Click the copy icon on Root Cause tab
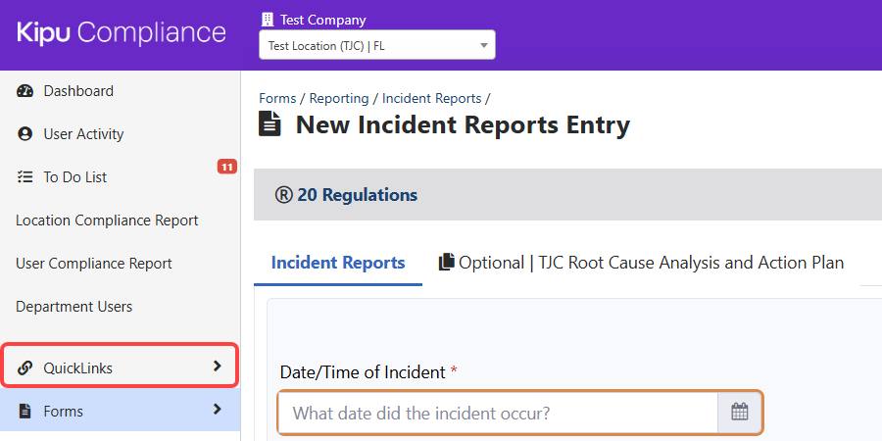This screenshot has width=882, height=441. pos(447,263)
